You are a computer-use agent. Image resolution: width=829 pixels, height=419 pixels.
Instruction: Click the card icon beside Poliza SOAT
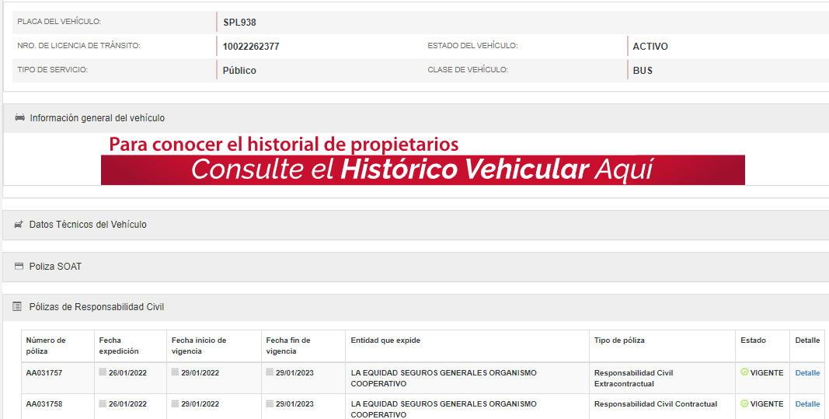(19, 267)
